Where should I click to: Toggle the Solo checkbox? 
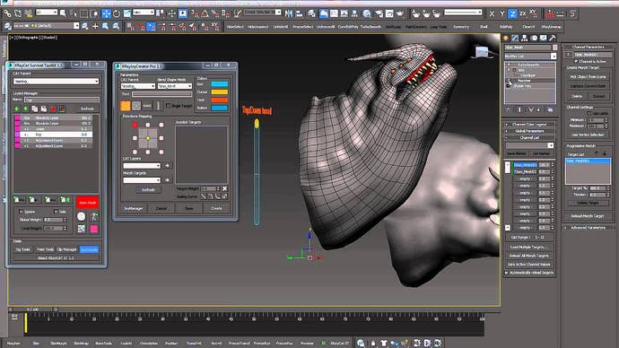click(x=56, y=212)
